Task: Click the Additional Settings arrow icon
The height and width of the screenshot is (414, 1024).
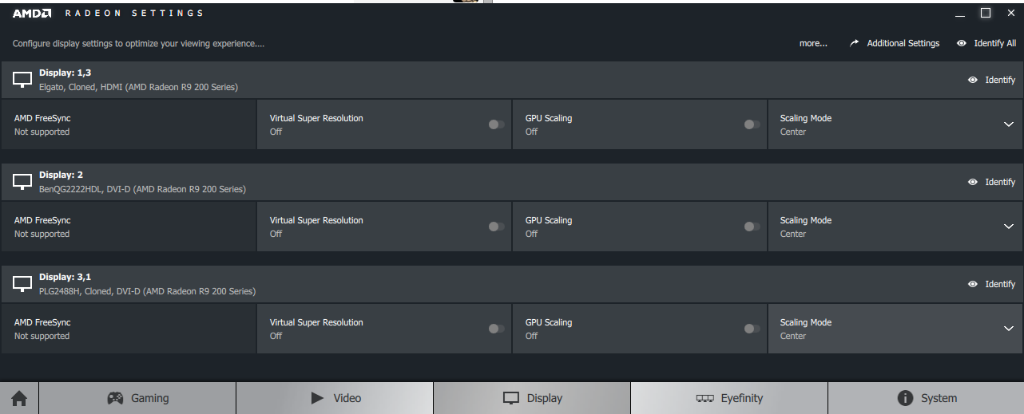Action: coord(854,43)
